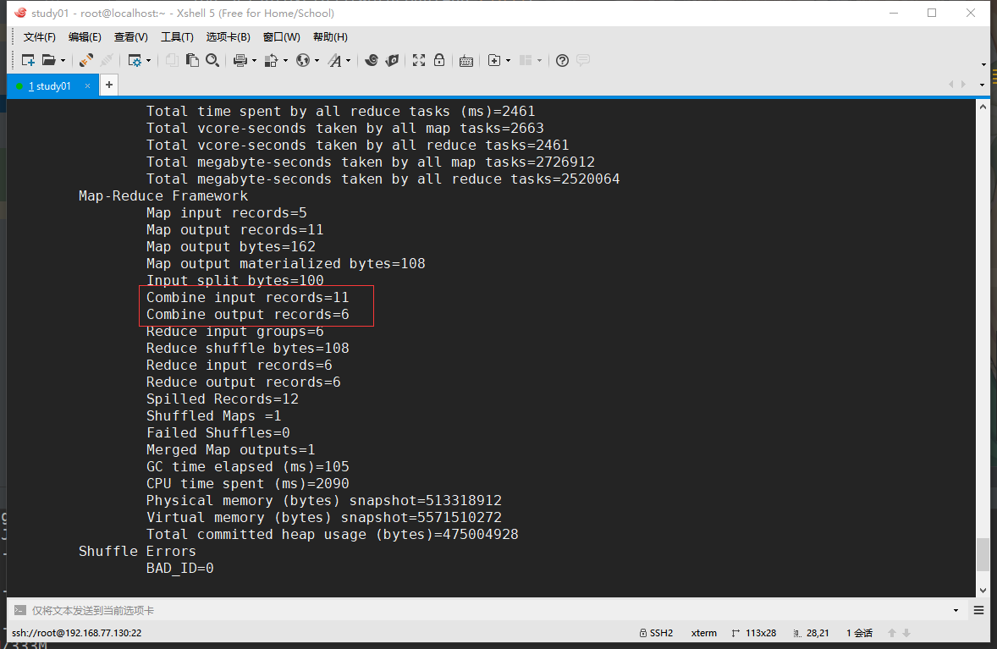This screenshot has width=997, height=649.
Task: Click the layout arrangement icon
Action: click(x=526, y=60)
